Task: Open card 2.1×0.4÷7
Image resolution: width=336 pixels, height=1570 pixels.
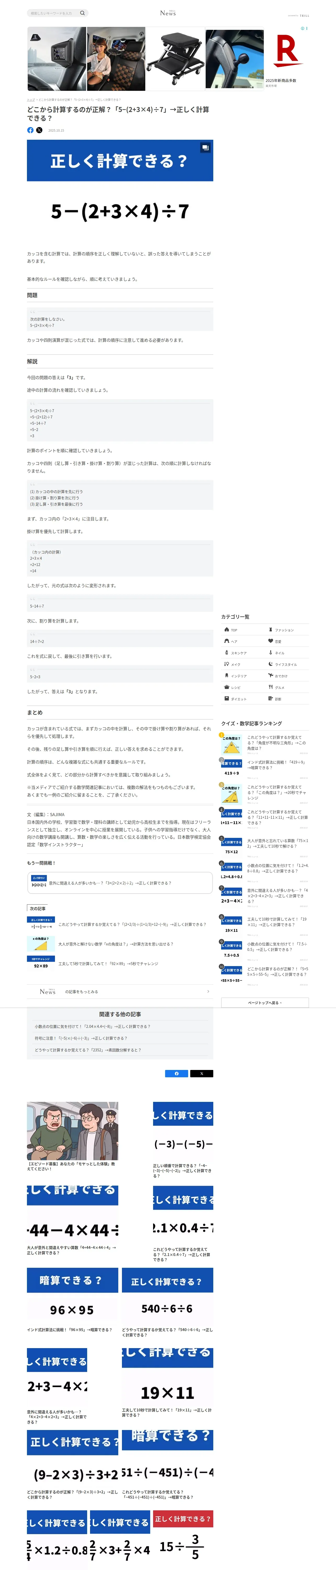Action: (183, 1224)
